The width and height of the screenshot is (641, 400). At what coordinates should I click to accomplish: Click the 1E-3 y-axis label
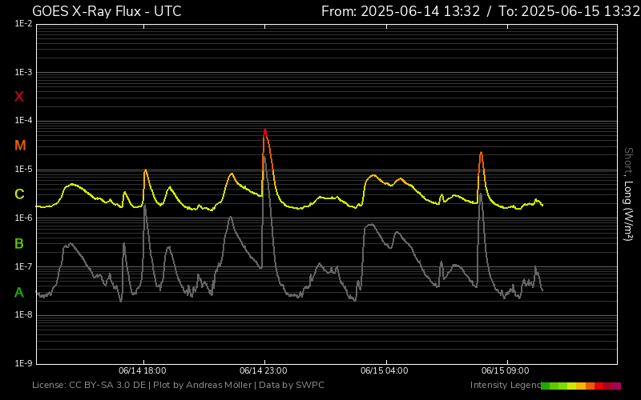(23, 73)
